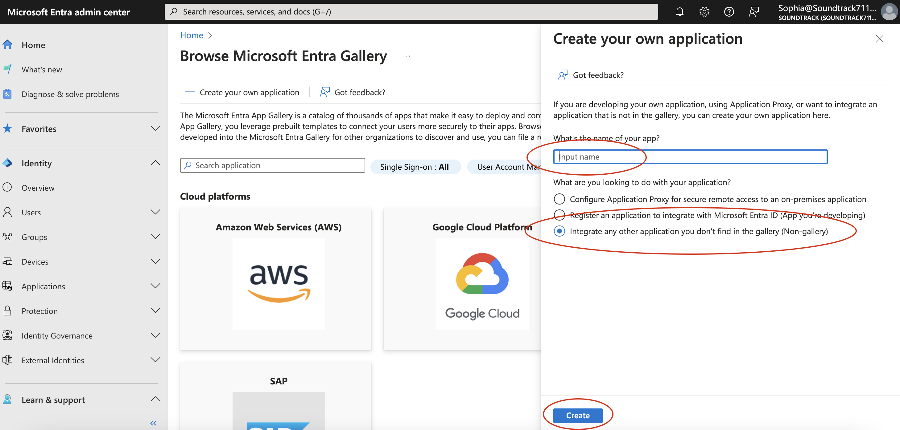This screenshot has width=900, height=430.
Task: Expand the Favorites section chevron
Action: (x=155, y=128)
